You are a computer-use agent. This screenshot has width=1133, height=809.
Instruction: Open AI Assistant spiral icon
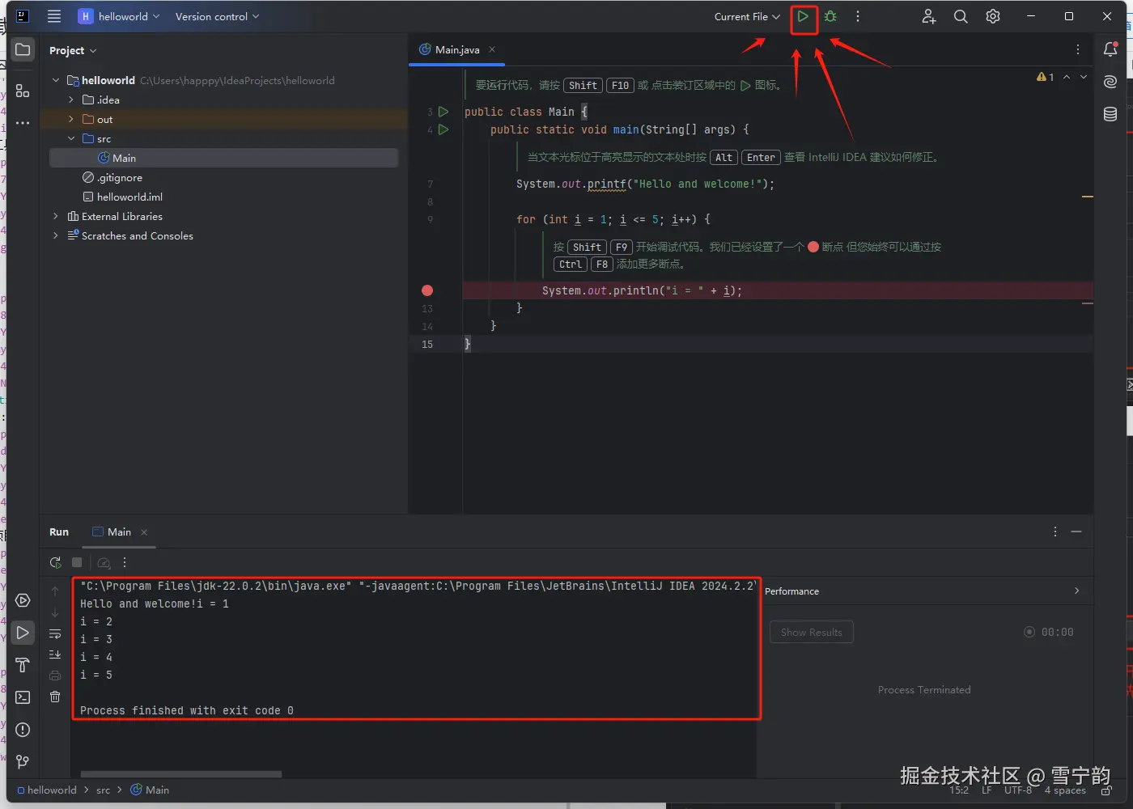[x=1110, y=82]
